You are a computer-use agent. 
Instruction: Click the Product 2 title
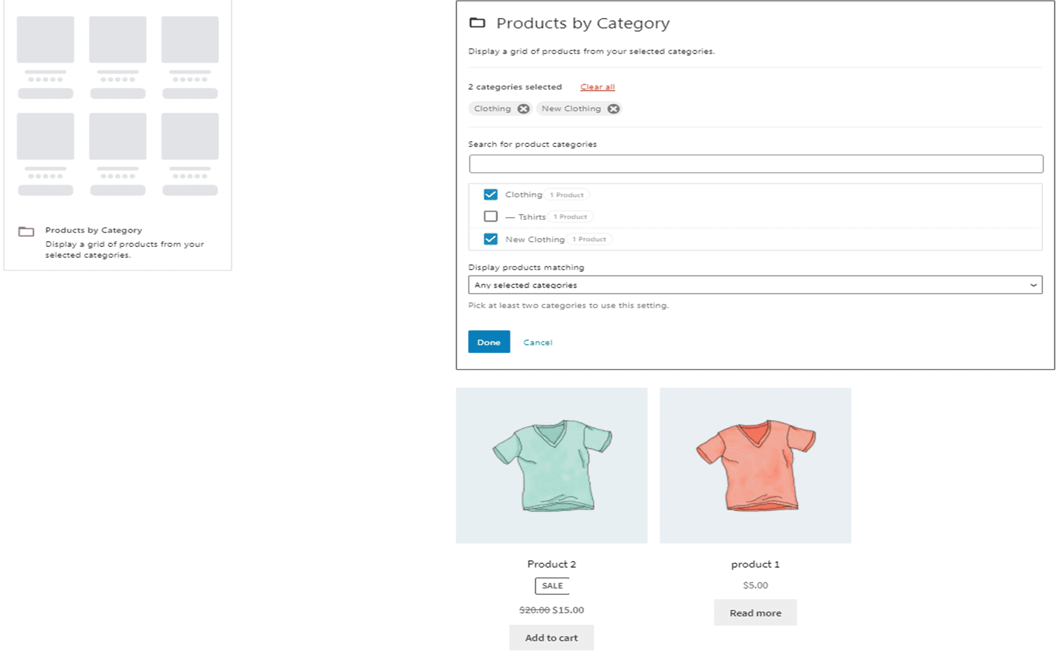551,564
